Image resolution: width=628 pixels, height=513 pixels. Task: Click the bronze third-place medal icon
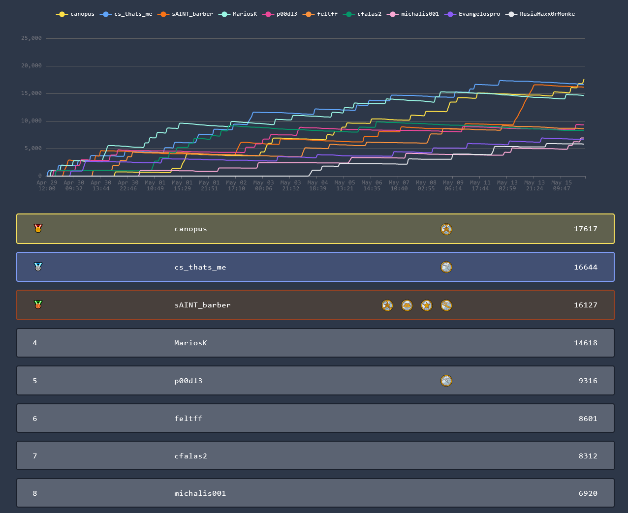pyautogui.click(x=38, y=304)
